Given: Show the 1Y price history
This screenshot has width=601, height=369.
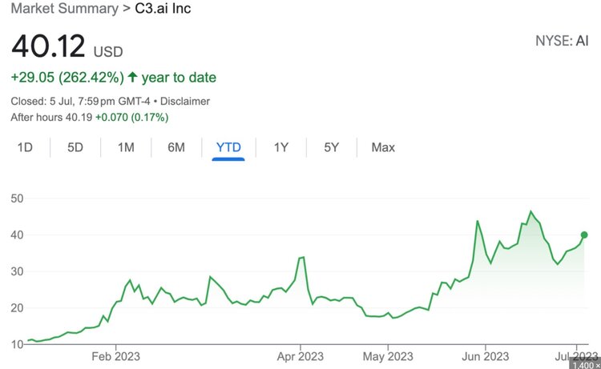Looking at the screenshot, I should coord(281,147).
